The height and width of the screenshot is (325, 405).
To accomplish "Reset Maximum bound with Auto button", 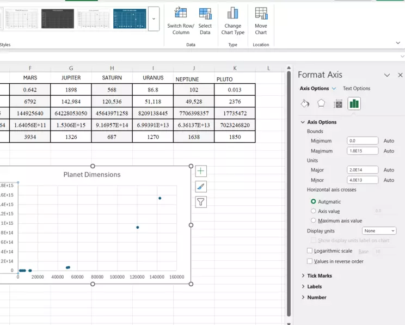I will [389, 151].
